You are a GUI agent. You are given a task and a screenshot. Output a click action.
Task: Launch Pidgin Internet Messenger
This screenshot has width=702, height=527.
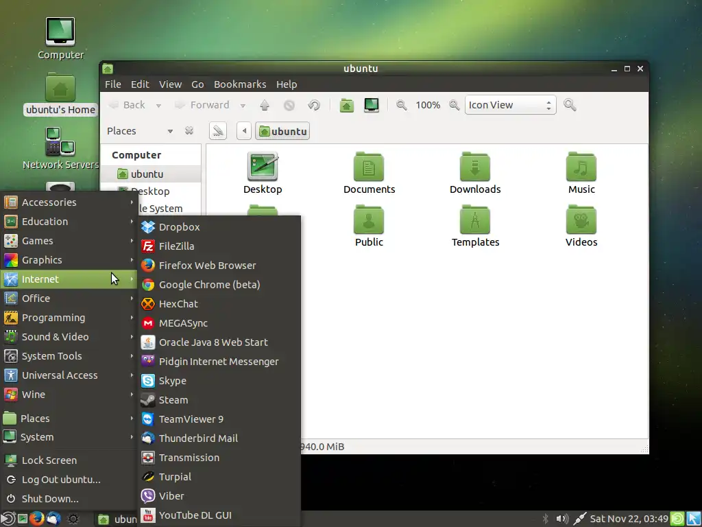pyautogui.click(x=219, y=362)
